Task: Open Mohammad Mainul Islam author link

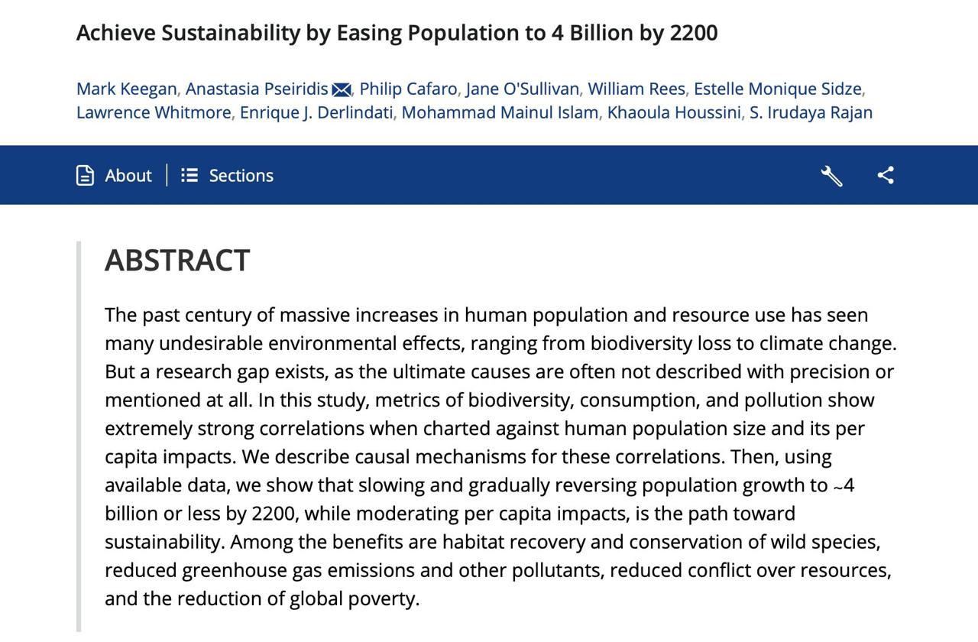Action: (500, 112)
